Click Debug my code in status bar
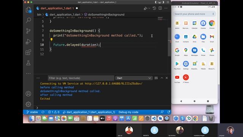243x137 pixels. pyautogui.click(x=128, y=112)
